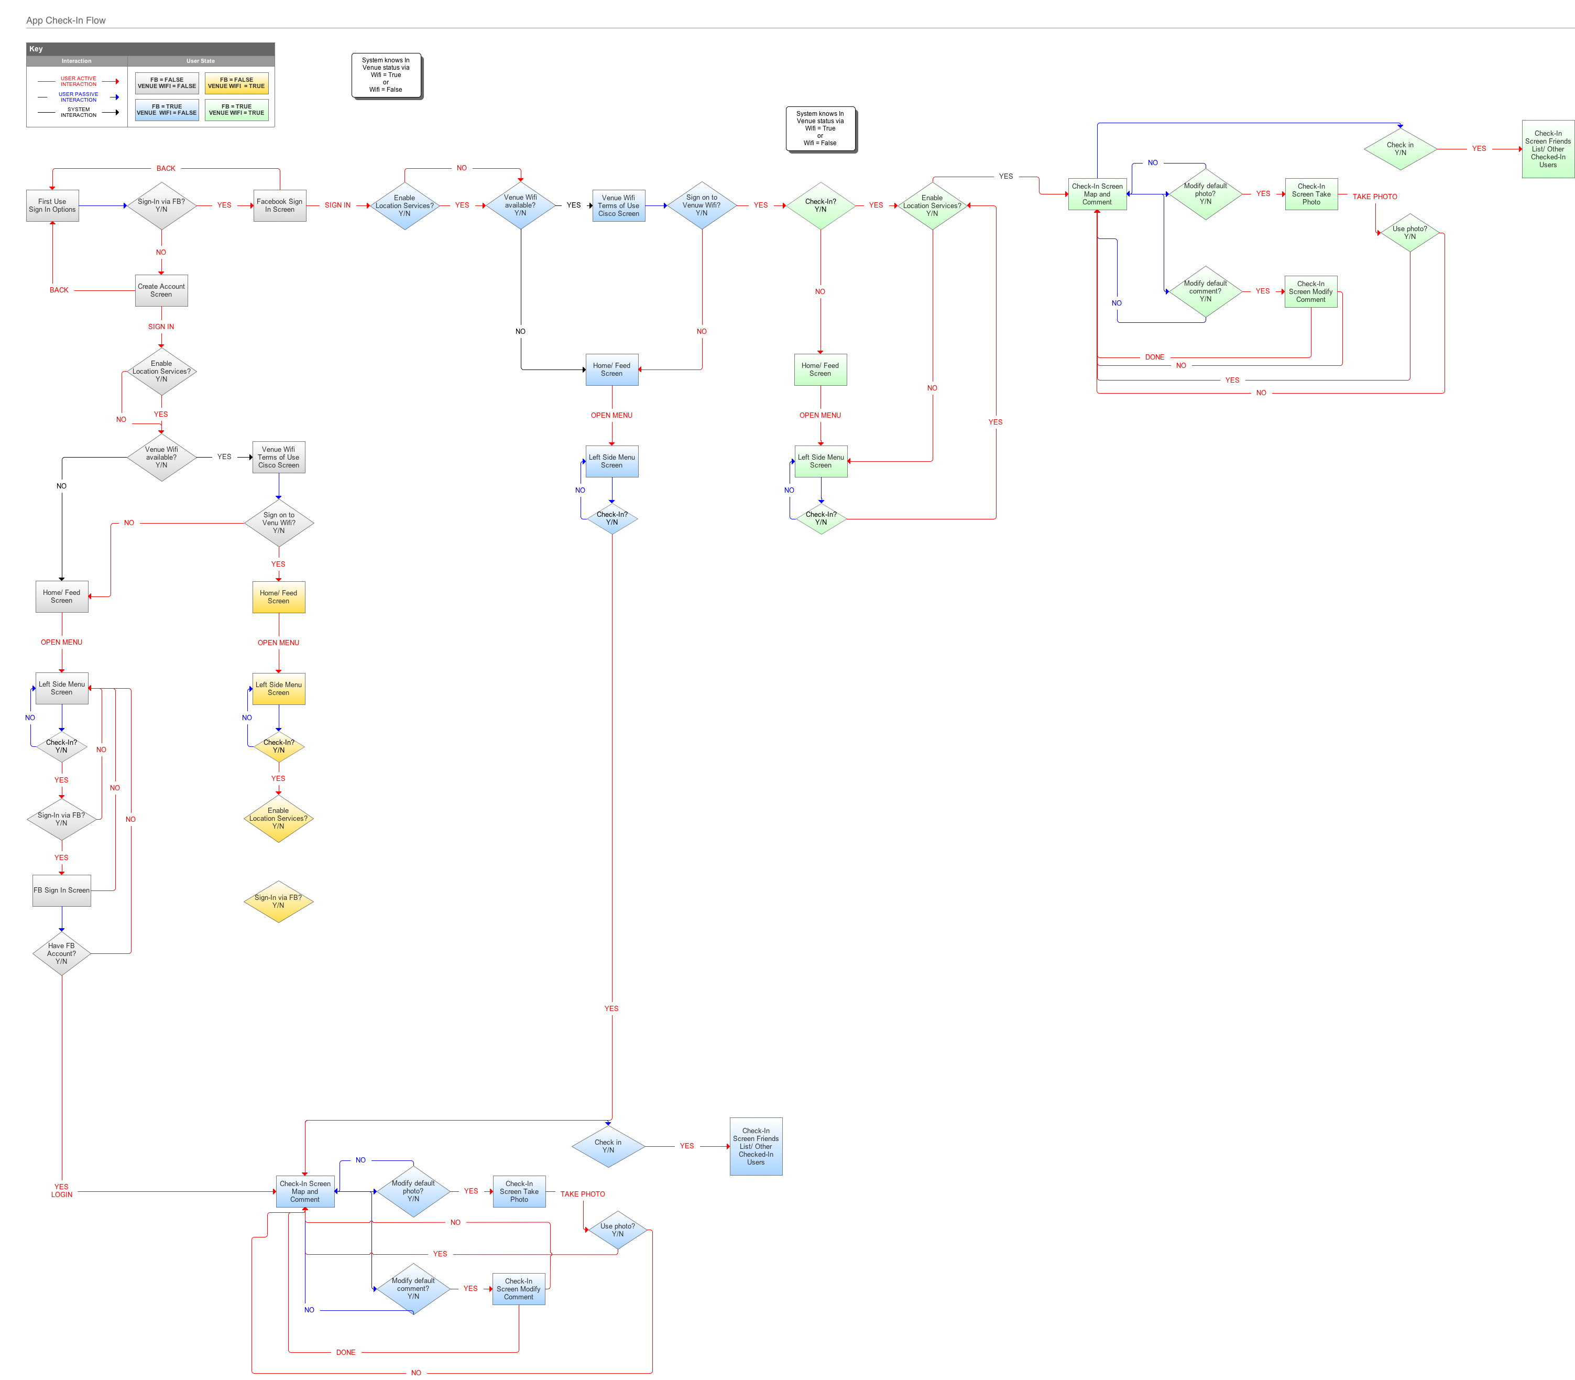This screenshot has height=1380, width=1575.
Task: Select the gray "Check-In? Y/N" diamond
Action: (62, 746)
